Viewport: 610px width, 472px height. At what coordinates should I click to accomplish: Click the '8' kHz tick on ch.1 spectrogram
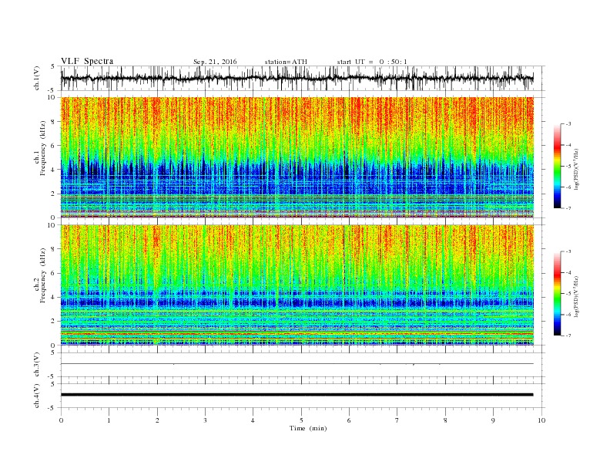54,122
